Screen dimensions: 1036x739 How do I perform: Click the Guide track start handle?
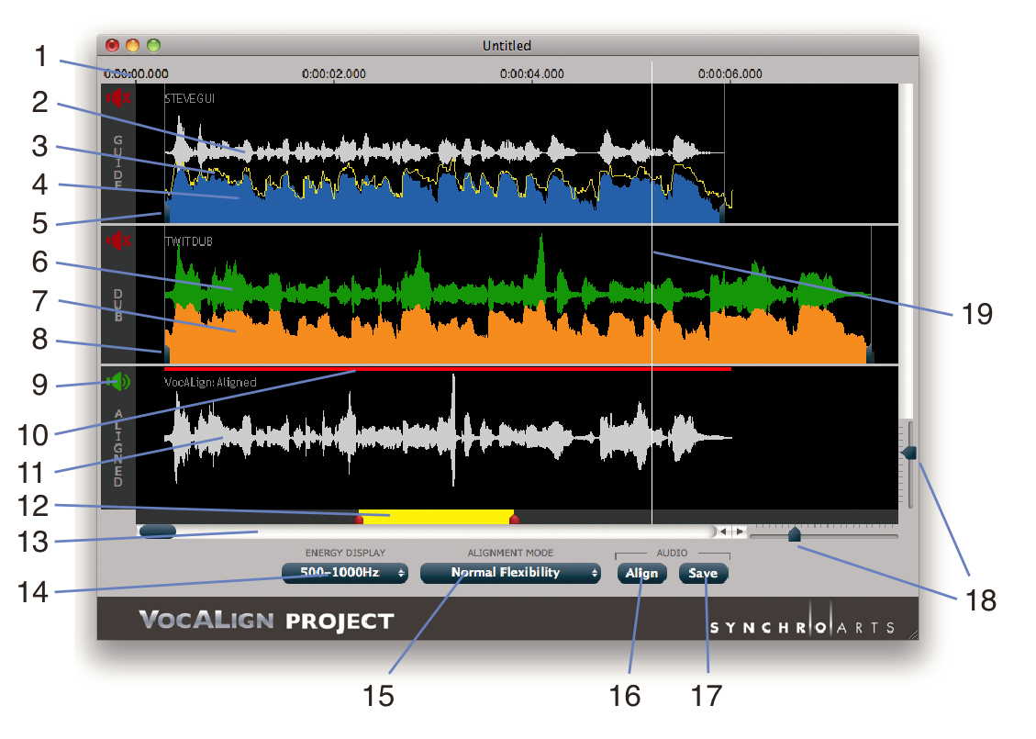(167, 213)
